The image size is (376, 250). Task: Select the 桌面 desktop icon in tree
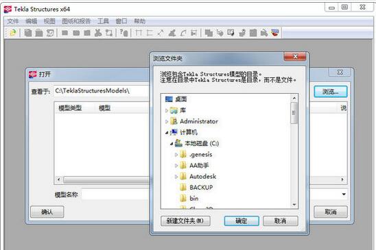point(169,99)
